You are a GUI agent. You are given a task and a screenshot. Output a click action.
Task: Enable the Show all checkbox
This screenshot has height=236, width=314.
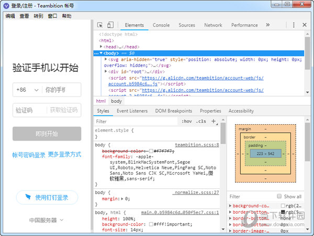click(279, 196)
